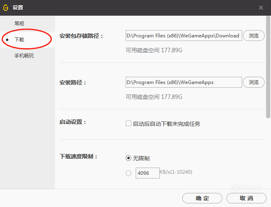This screenshot has width=271, height=207.
Task: Click the 安装包存储路径 path input field
Action: point(184,36)
